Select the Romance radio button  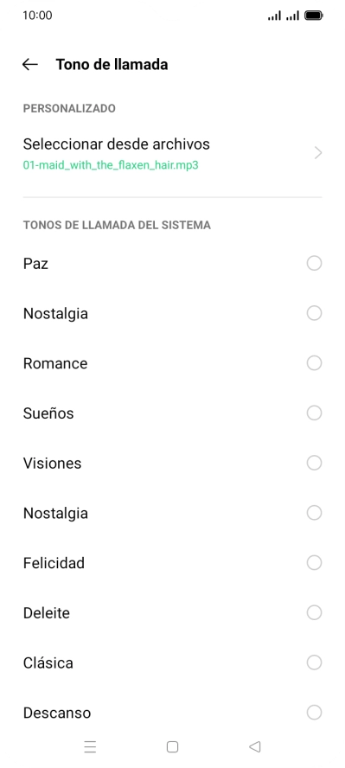coord(314,363)
